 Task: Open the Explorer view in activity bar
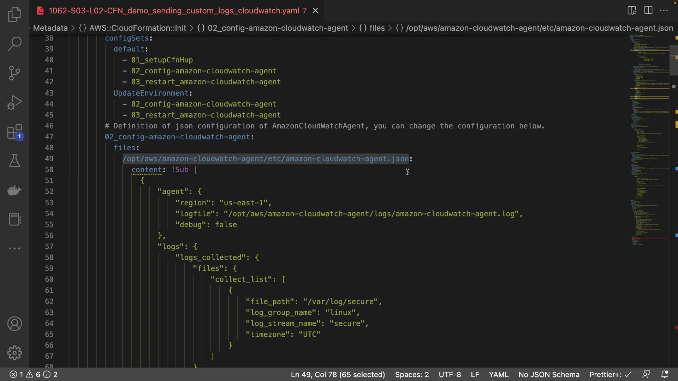(14, 15)
